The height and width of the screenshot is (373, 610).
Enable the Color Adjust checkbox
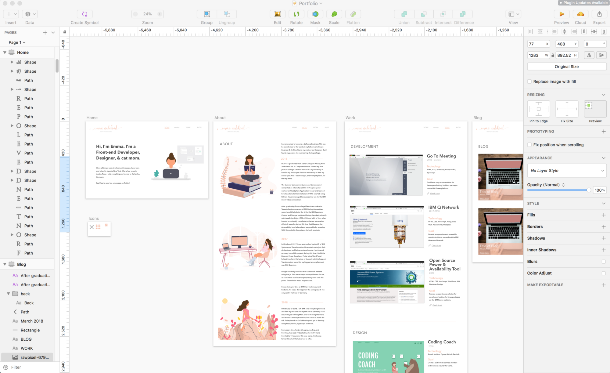[x=603, y=273]
